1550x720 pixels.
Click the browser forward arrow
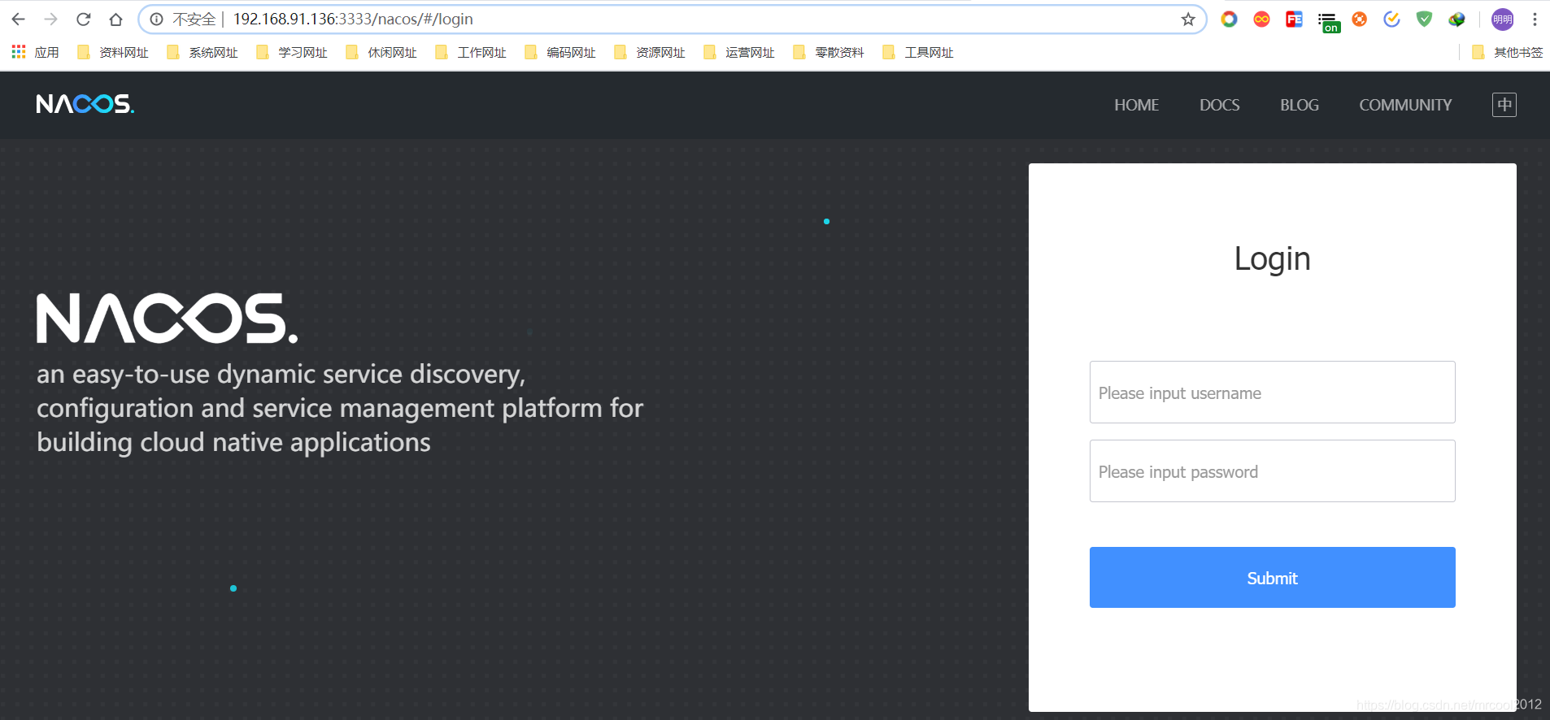[50, 19]
